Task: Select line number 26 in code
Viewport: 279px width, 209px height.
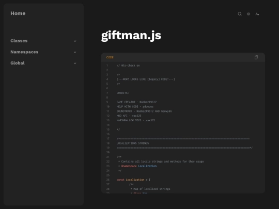Action: [108, 180]
